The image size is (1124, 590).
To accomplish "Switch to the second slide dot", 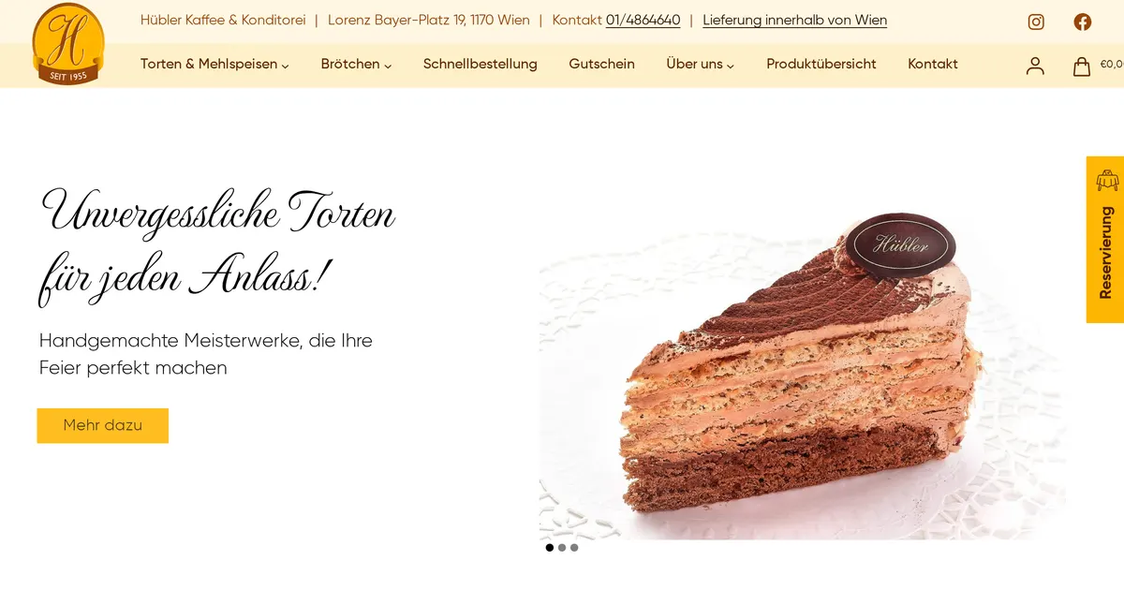I will [x=562, y=548].
